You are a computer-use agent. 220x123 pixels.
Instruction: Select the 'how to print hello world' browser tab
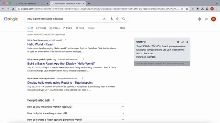[x=68, y=3]
